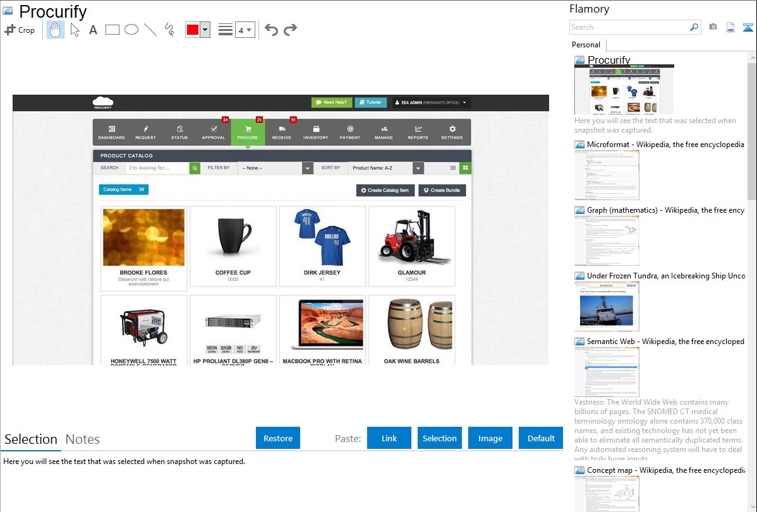The image size is (757, 512).
Task: Pick the straight line tool
Action: [x=150, y=30]
